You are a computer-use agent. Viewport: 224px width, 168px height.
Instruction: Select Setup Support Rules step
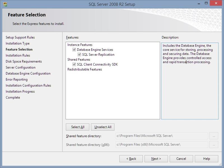[x=20, y=38]
